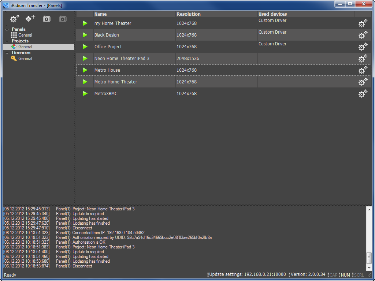
Task: Open settings gear for Neon Home Theater iPad 3
Action: click(363, 59)
